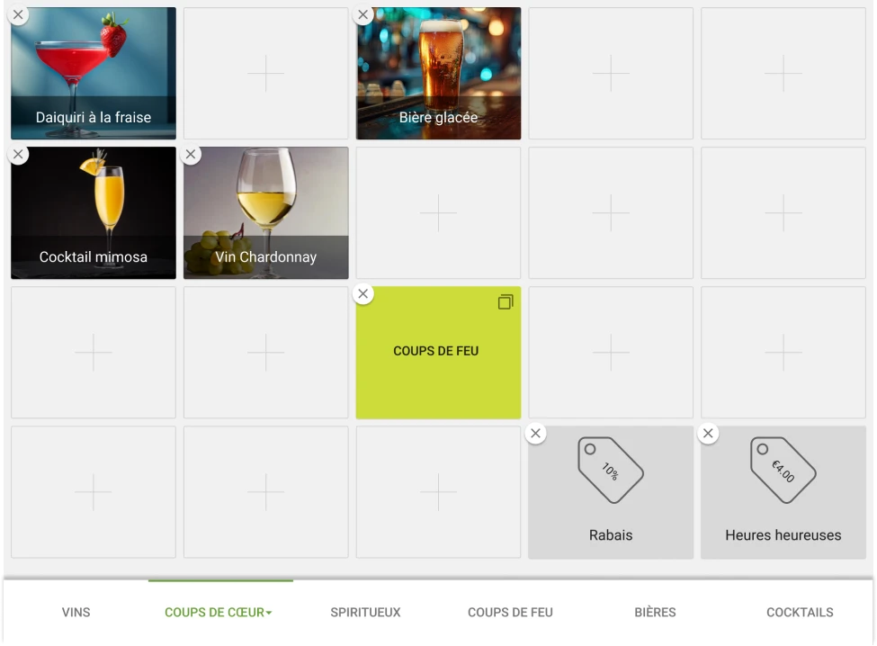Remove the Heures heureuses discount tile

709,434
